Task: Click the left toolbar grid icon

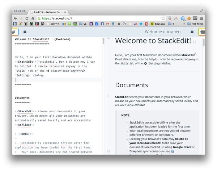Action: point(25,32)
